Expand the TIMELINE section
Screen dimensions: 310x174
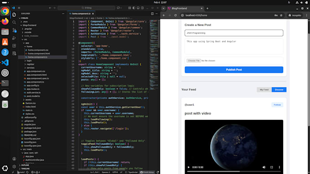pyautogui.click(x=26, y=169)
